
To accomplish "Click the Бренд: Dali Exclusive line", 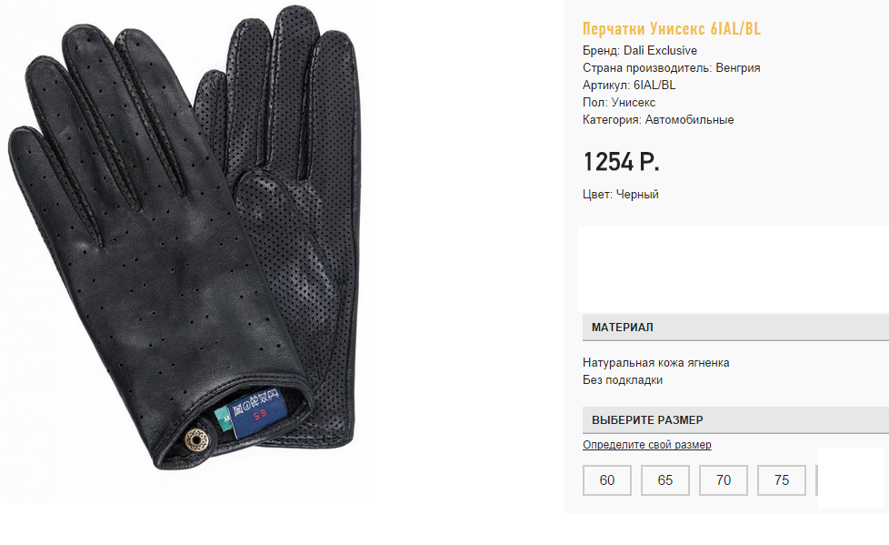I will [640, 51].
